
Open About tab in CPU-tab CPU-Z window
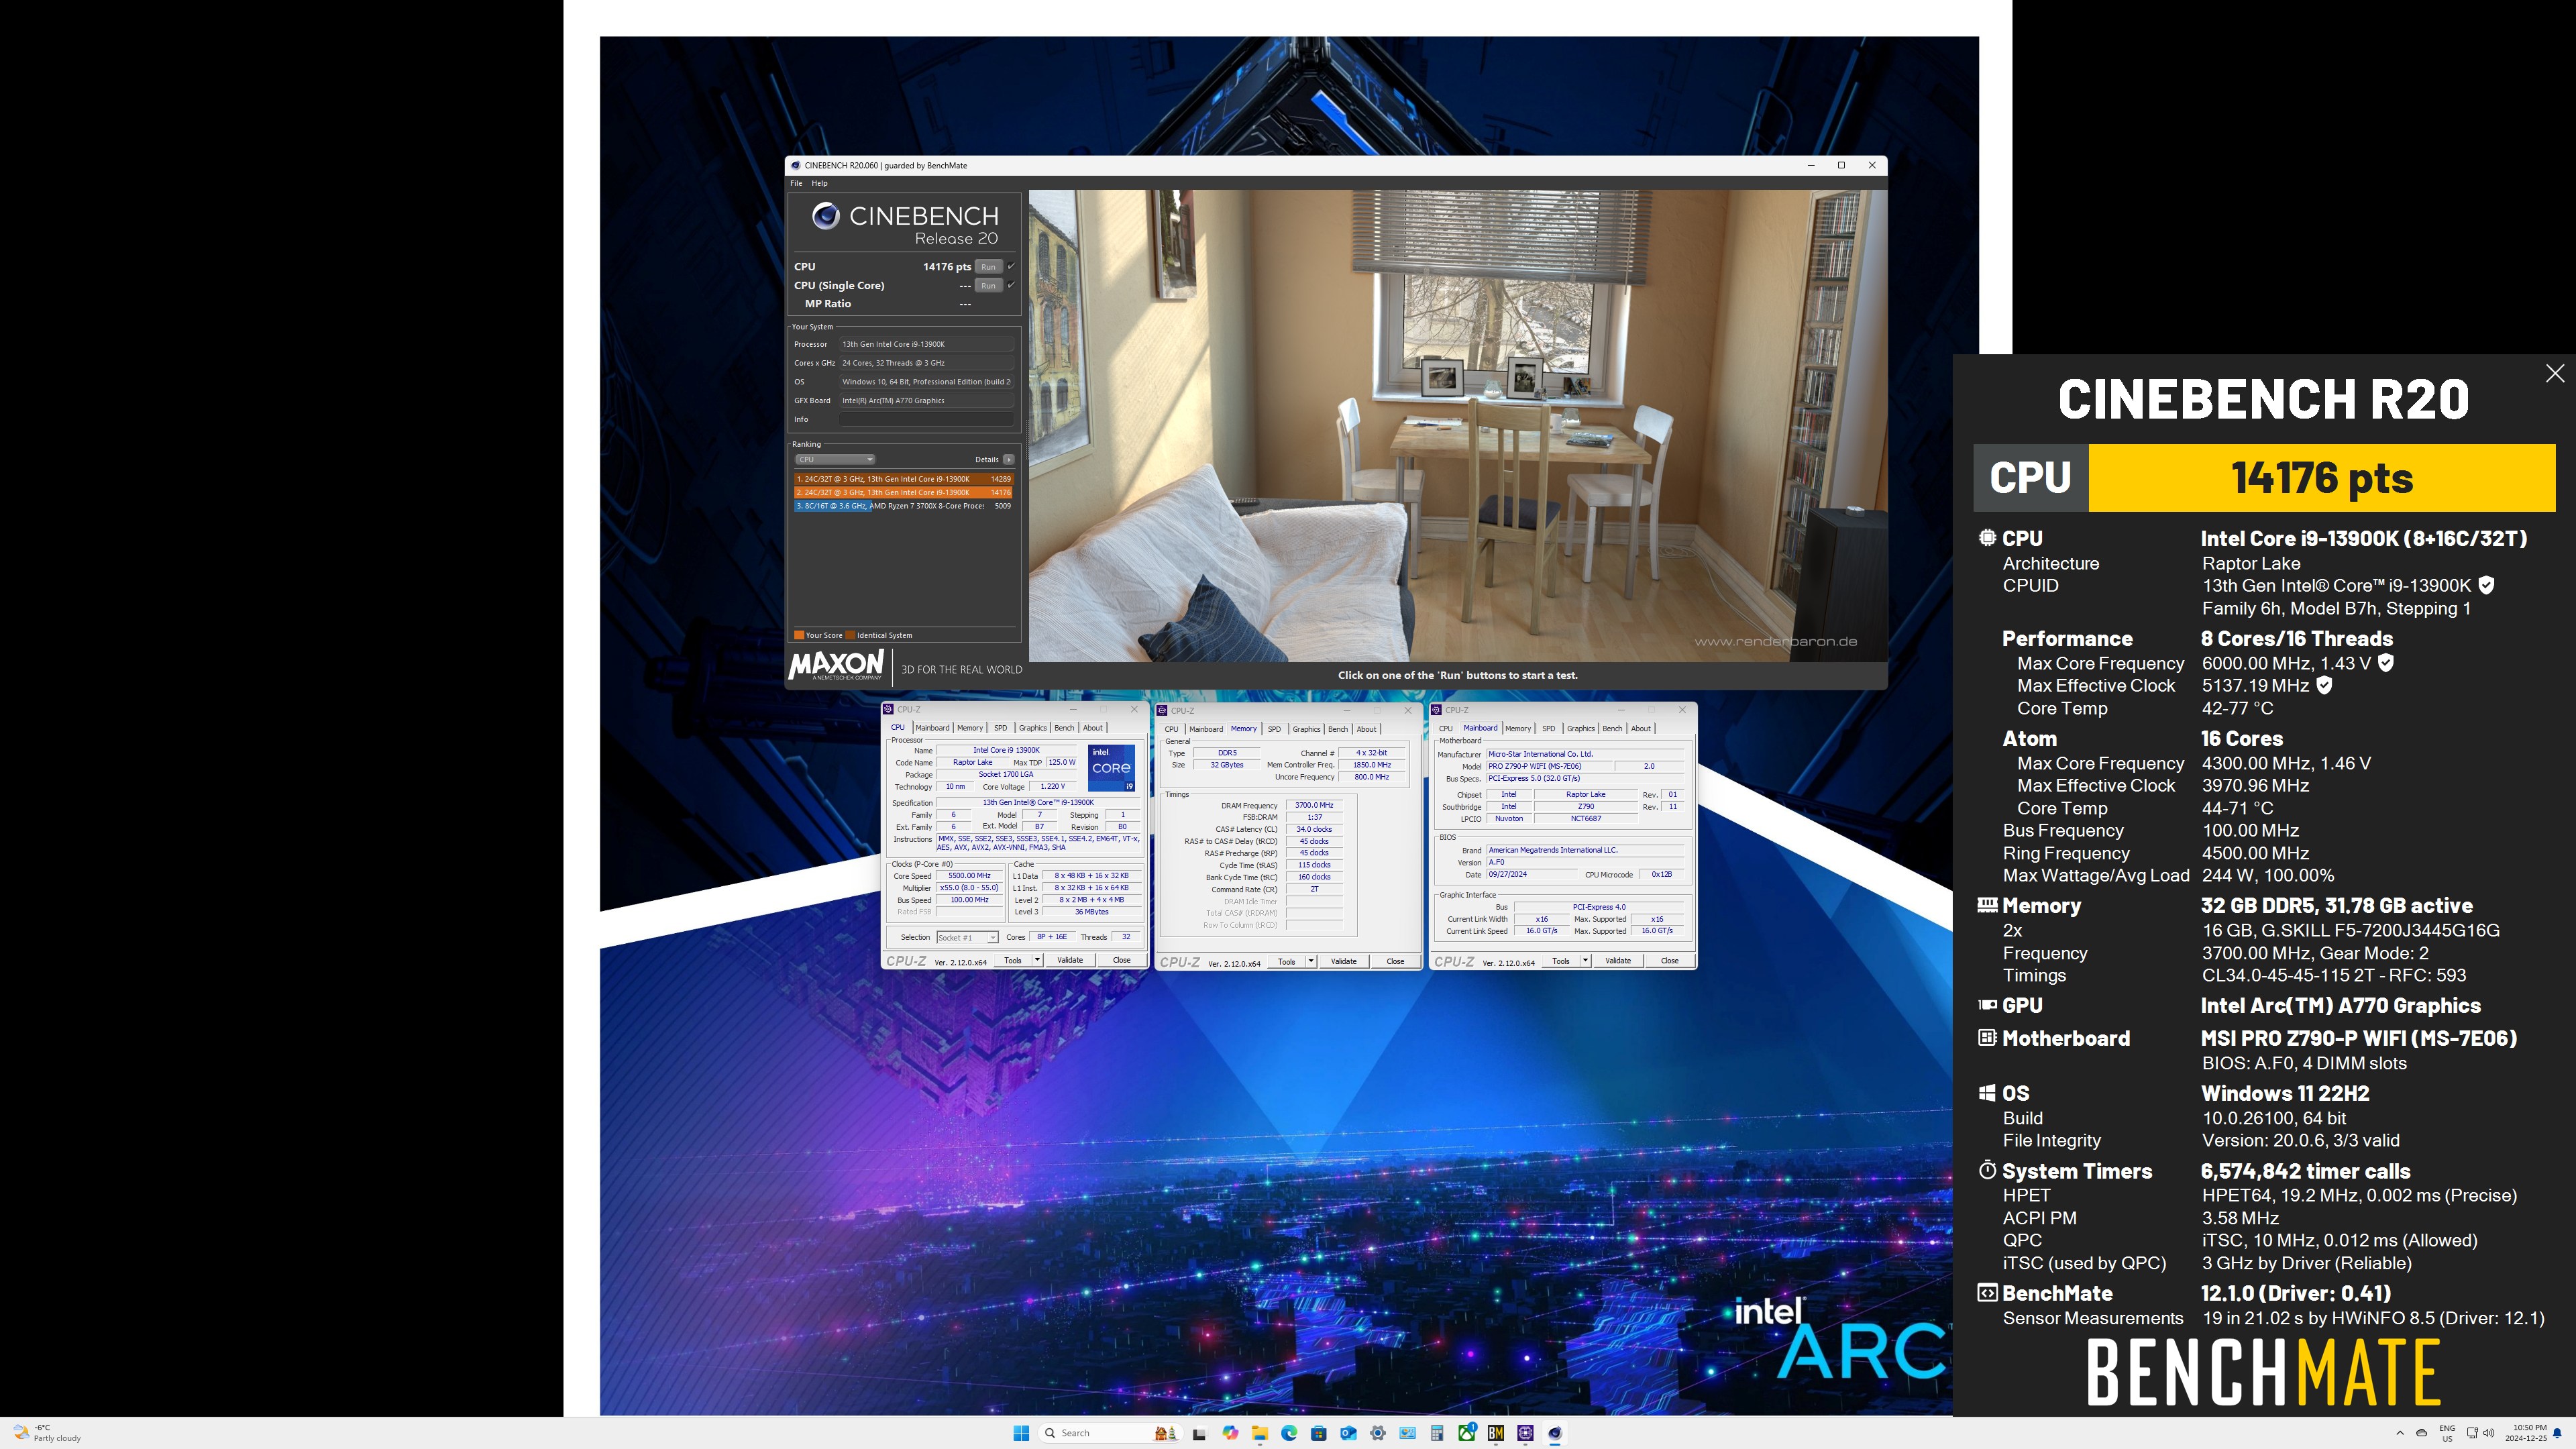coord(1093,728)
